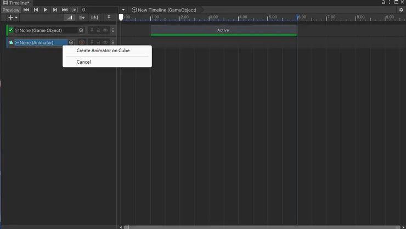Click the 3.00 mark on the time ruler
Screen dimensions: 406x229
[213, 17]
